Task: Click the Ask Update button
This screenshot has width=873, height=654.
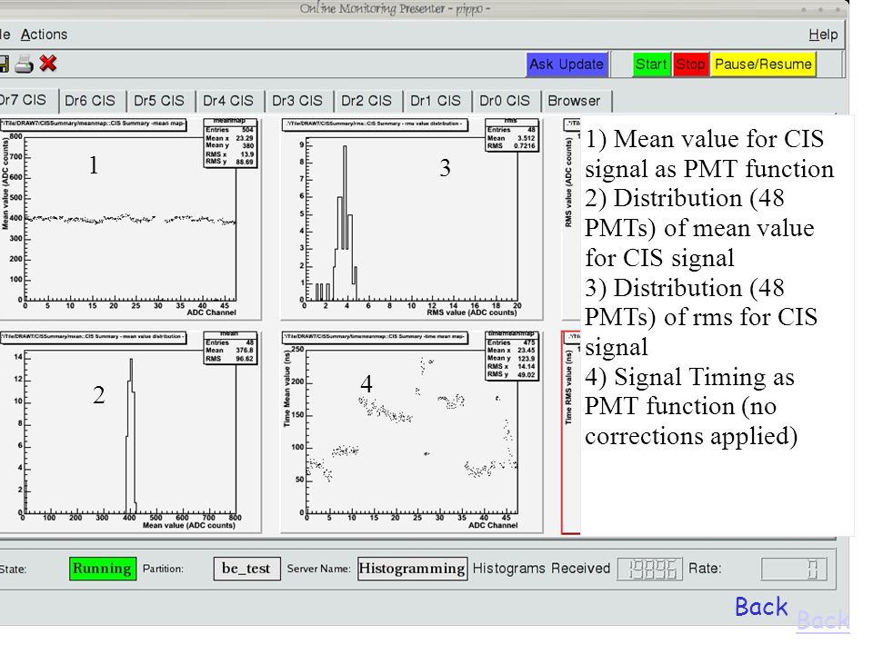Action: tap(567, 64)
